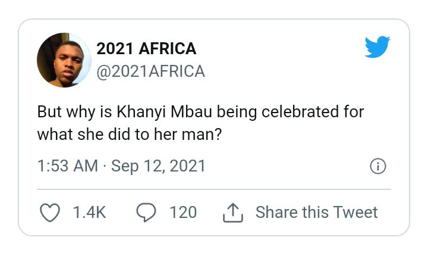
Task: Like the tweet with the heart icon
Action: click(50, 213)
